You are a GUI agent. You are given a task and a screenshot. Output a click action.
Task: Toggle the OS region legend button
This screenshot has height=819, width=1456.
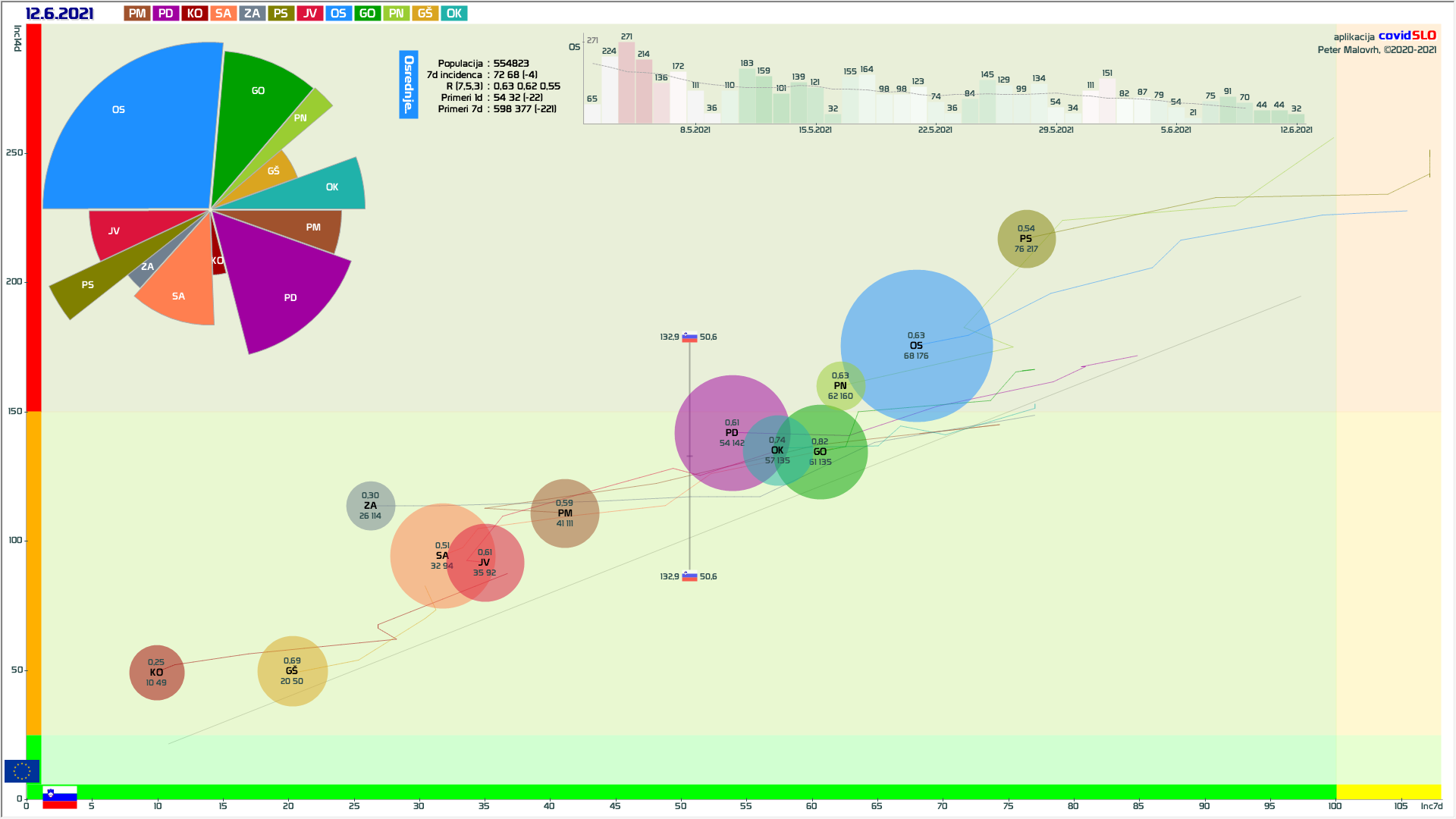coord(338,14)
